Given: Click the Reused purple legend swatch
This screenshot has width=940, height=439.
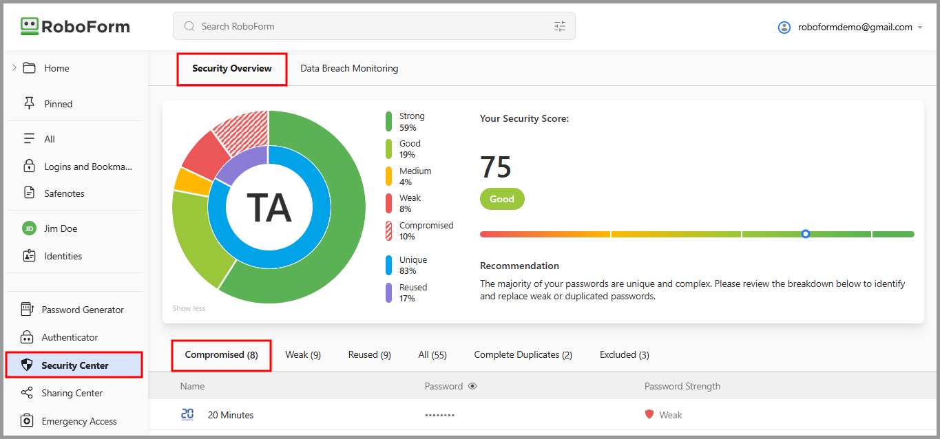Looking at the screenshot, I should click(x=389, y=292).
